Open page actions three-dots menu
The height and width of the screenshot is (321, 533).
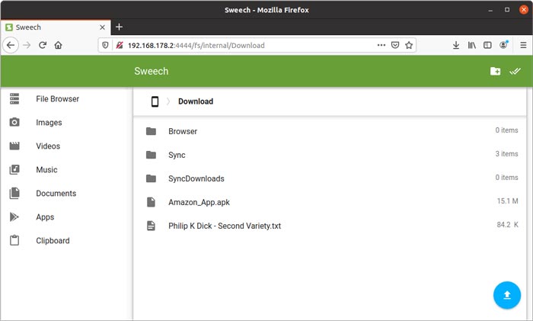(x=381, y=45)
